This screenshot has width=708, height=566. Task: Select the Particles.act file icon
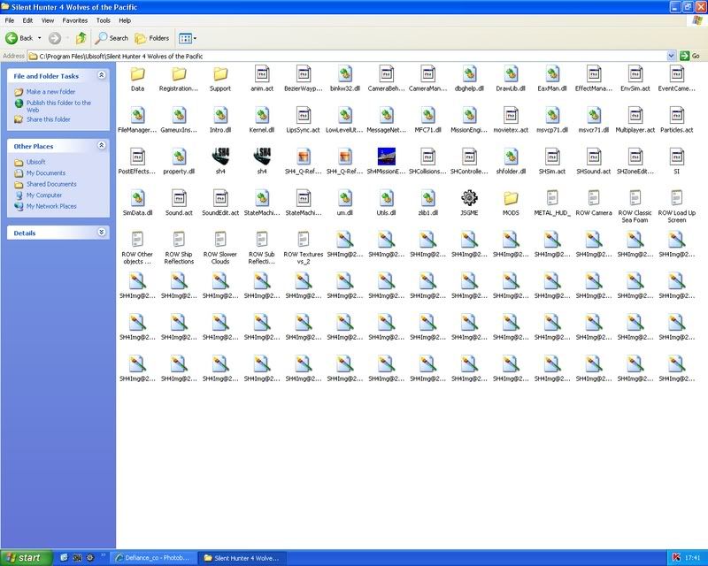677,116
